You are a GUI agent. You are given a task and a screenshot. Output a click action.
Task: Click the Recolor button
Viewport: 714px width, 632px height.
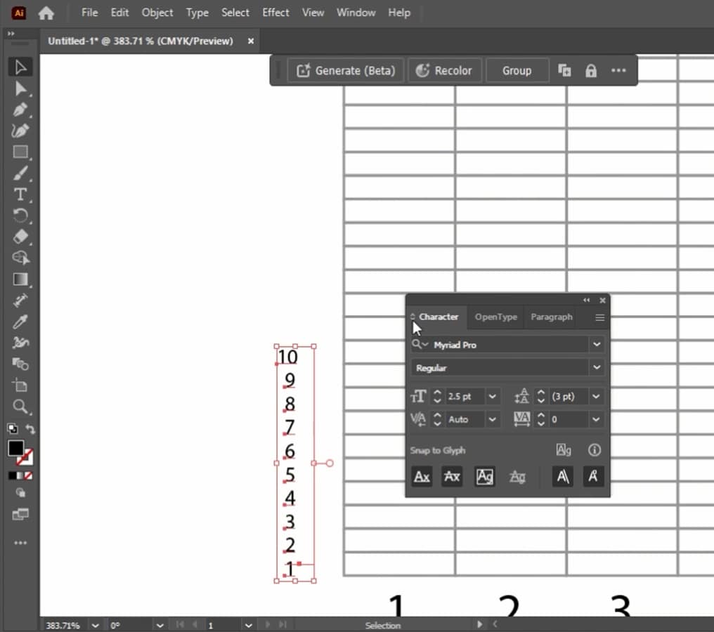click(x=444, y=71)
